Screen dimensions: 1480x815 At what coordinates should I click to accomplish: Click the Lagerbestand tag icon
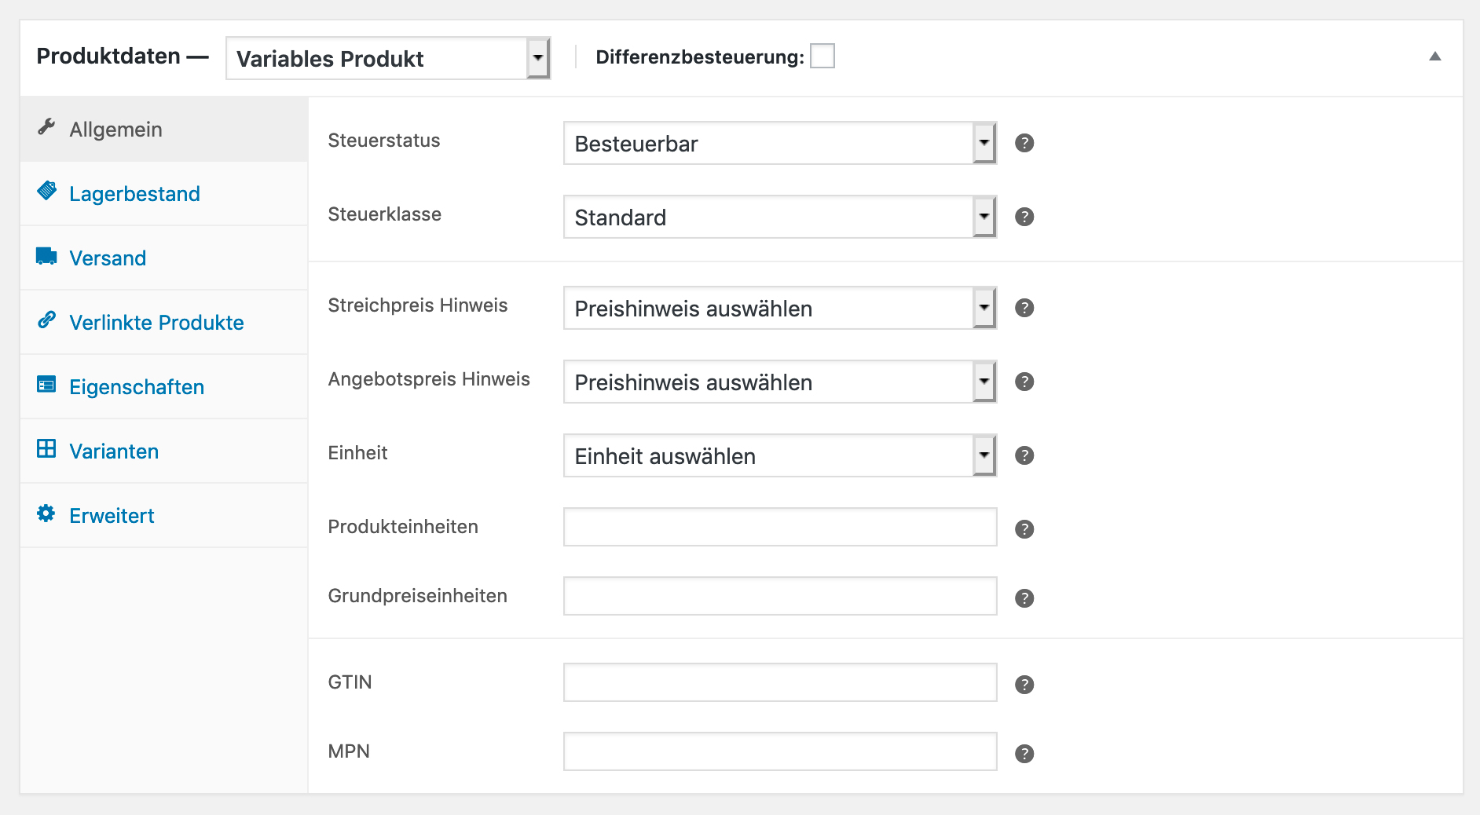pyautogui.click(x=46, y=191)
